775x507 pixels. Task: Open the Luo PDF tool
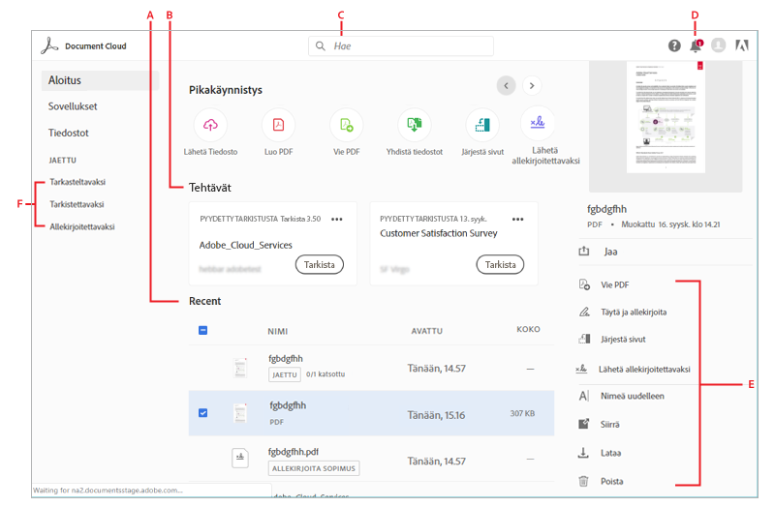click(278, 124)
